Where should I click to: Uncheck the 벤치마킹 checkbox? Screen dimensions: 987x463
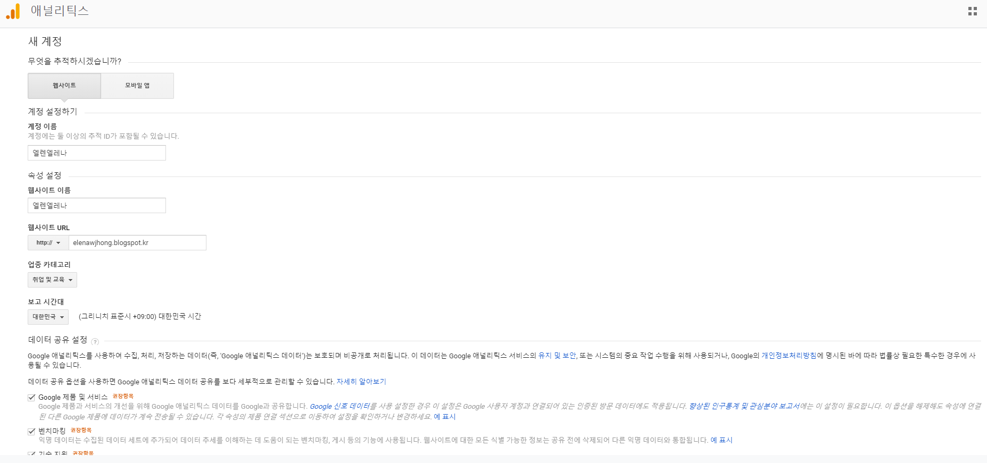click(x=31, y=431)
